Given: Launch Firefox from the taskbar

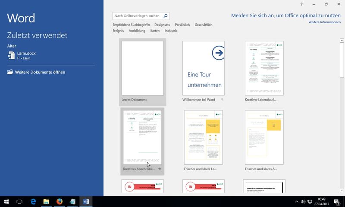Looking at the screenshot, I should point(60,201).
